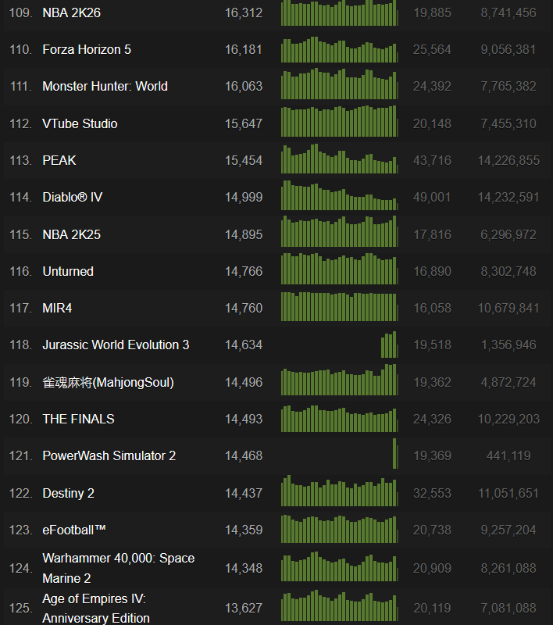553x625 pixels.
Task: Click the Forza Horizon 5 bar chart
Action: click(340, 49)
